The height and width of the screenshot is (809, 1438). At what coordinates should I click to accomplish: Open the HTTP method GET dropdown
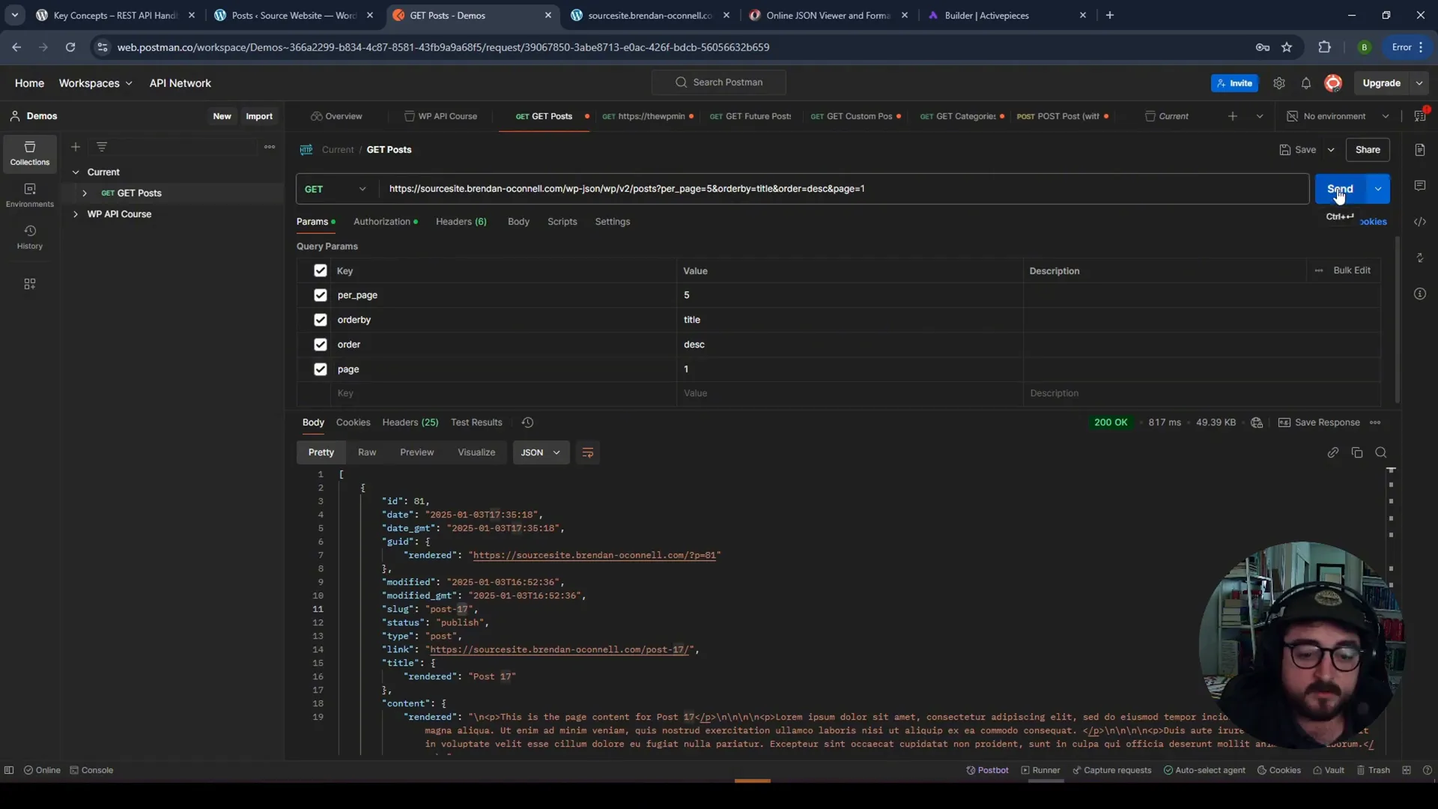click(337, 189)
